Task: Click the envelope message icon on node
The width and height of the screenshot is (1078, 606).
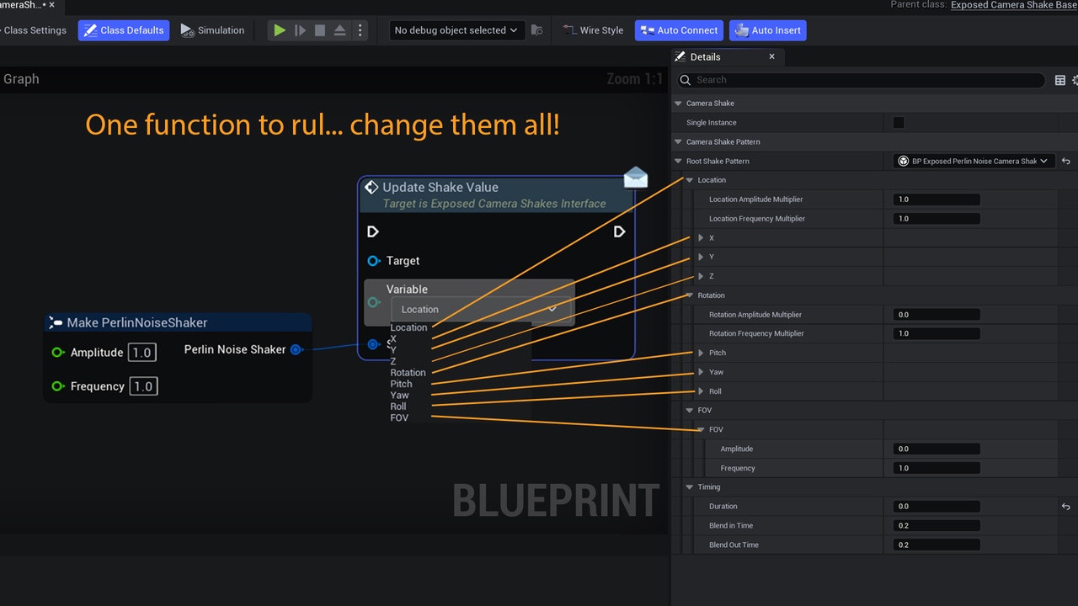Action: click(636, 177)
